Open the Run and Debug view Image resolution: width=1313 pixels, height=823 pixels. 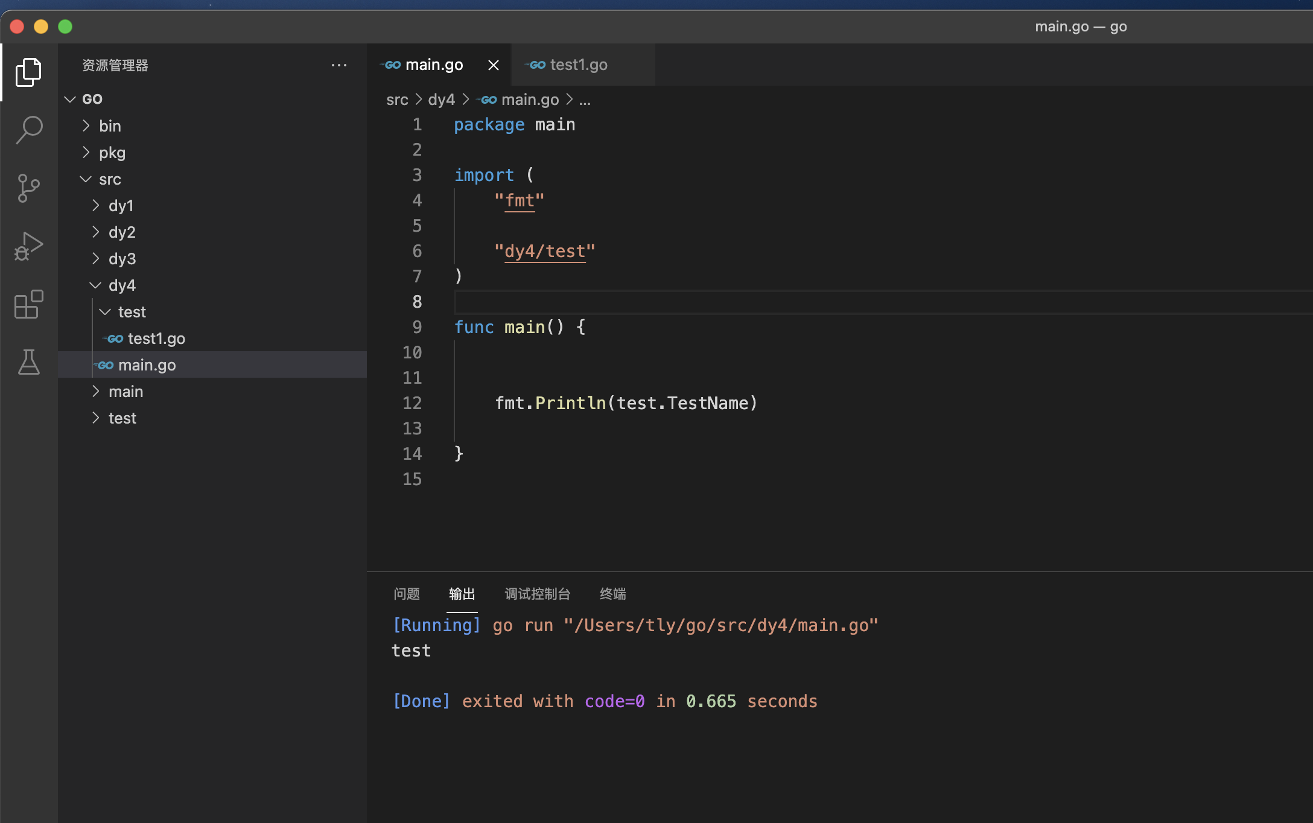click(28, 246)
